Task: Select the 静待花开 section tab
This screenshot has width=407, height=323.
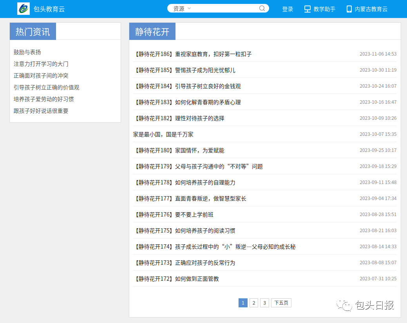Action: click(x=152, y=32)
